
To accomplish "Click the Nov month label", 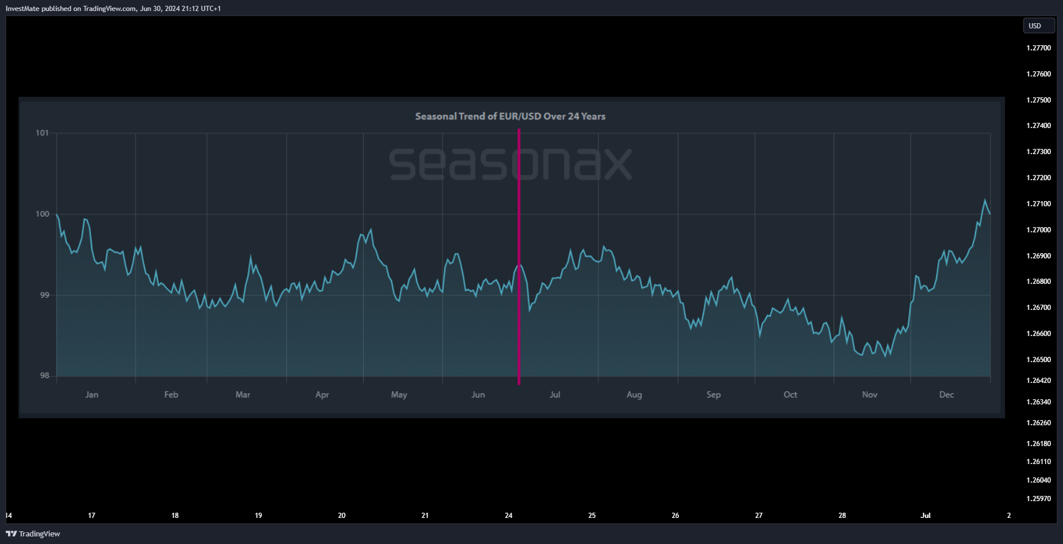I will [x=870, y=395].
